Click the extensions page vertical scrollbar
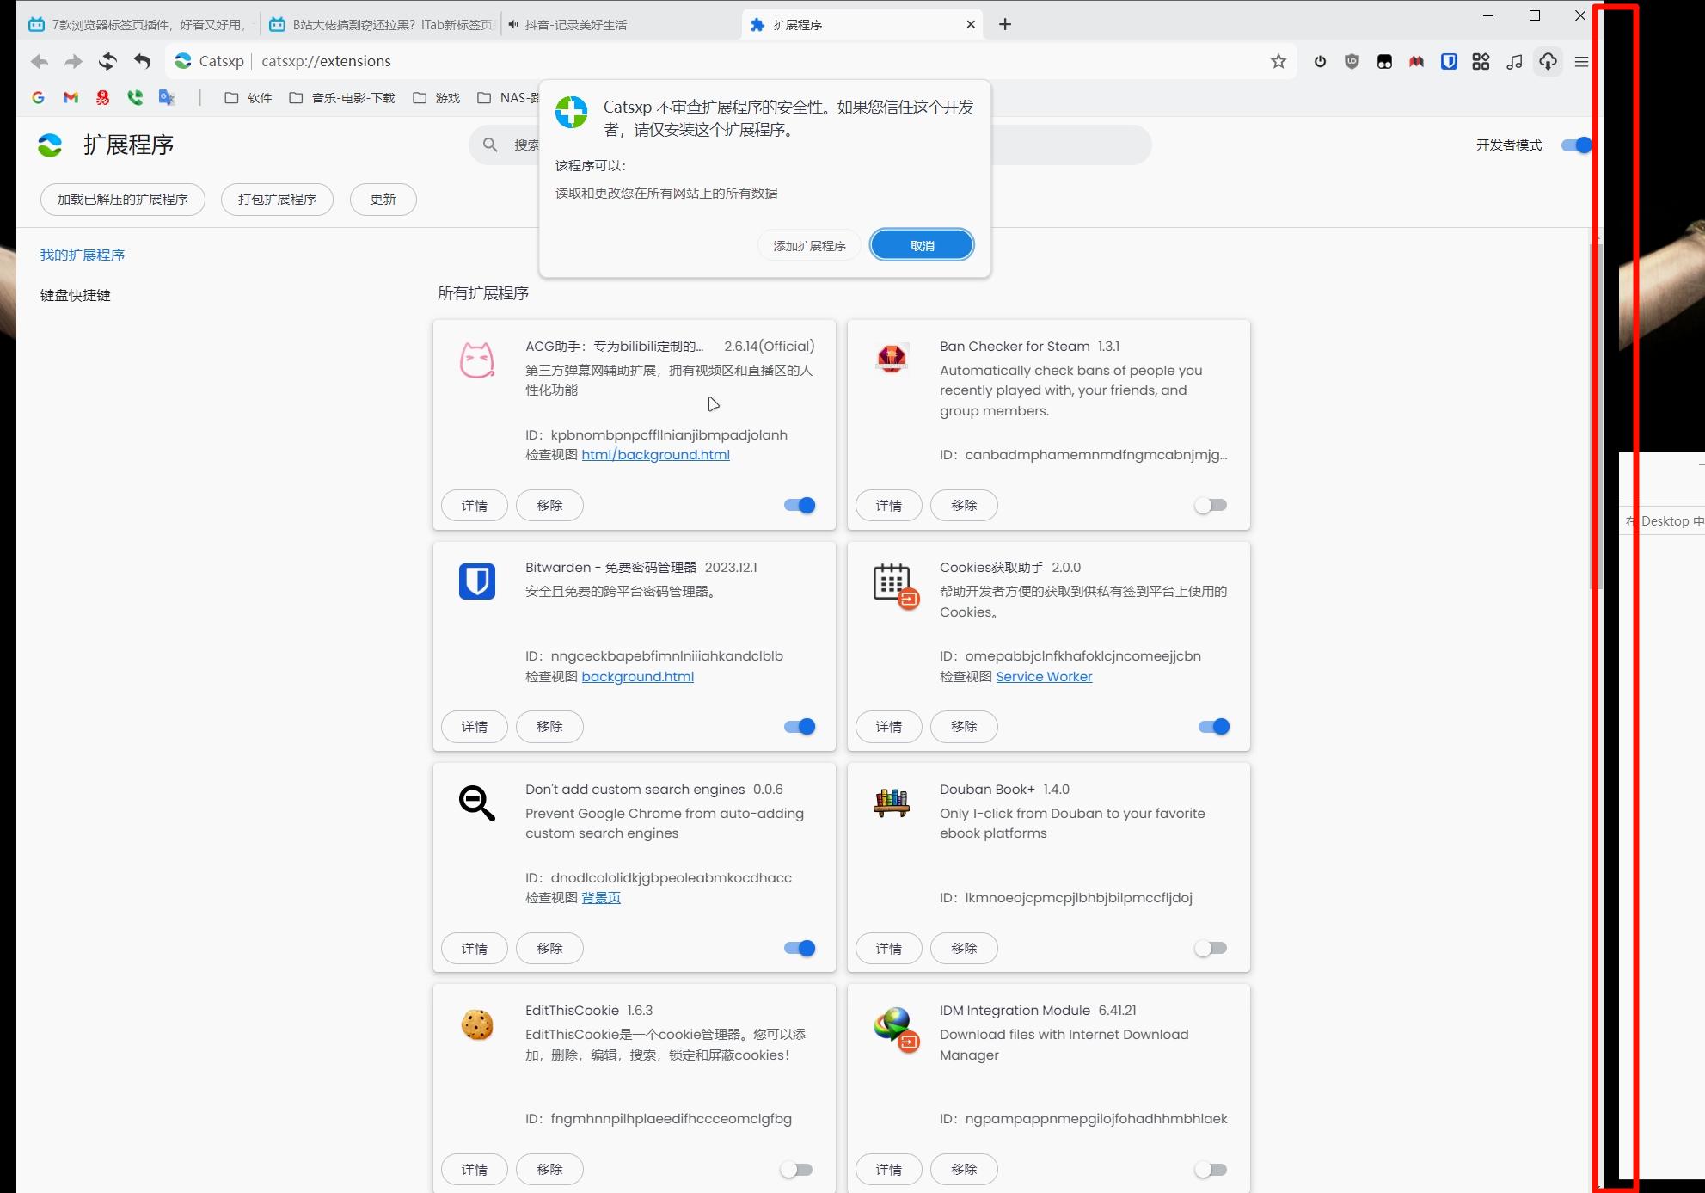The width and height of the screenshot is (1705, 1193). [1597, 416]
